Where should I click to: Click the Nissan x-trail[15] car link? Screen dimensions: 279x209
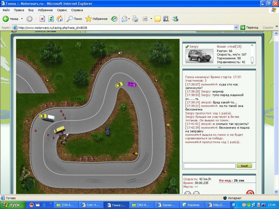pyautogui.click(x=229, y=46)
